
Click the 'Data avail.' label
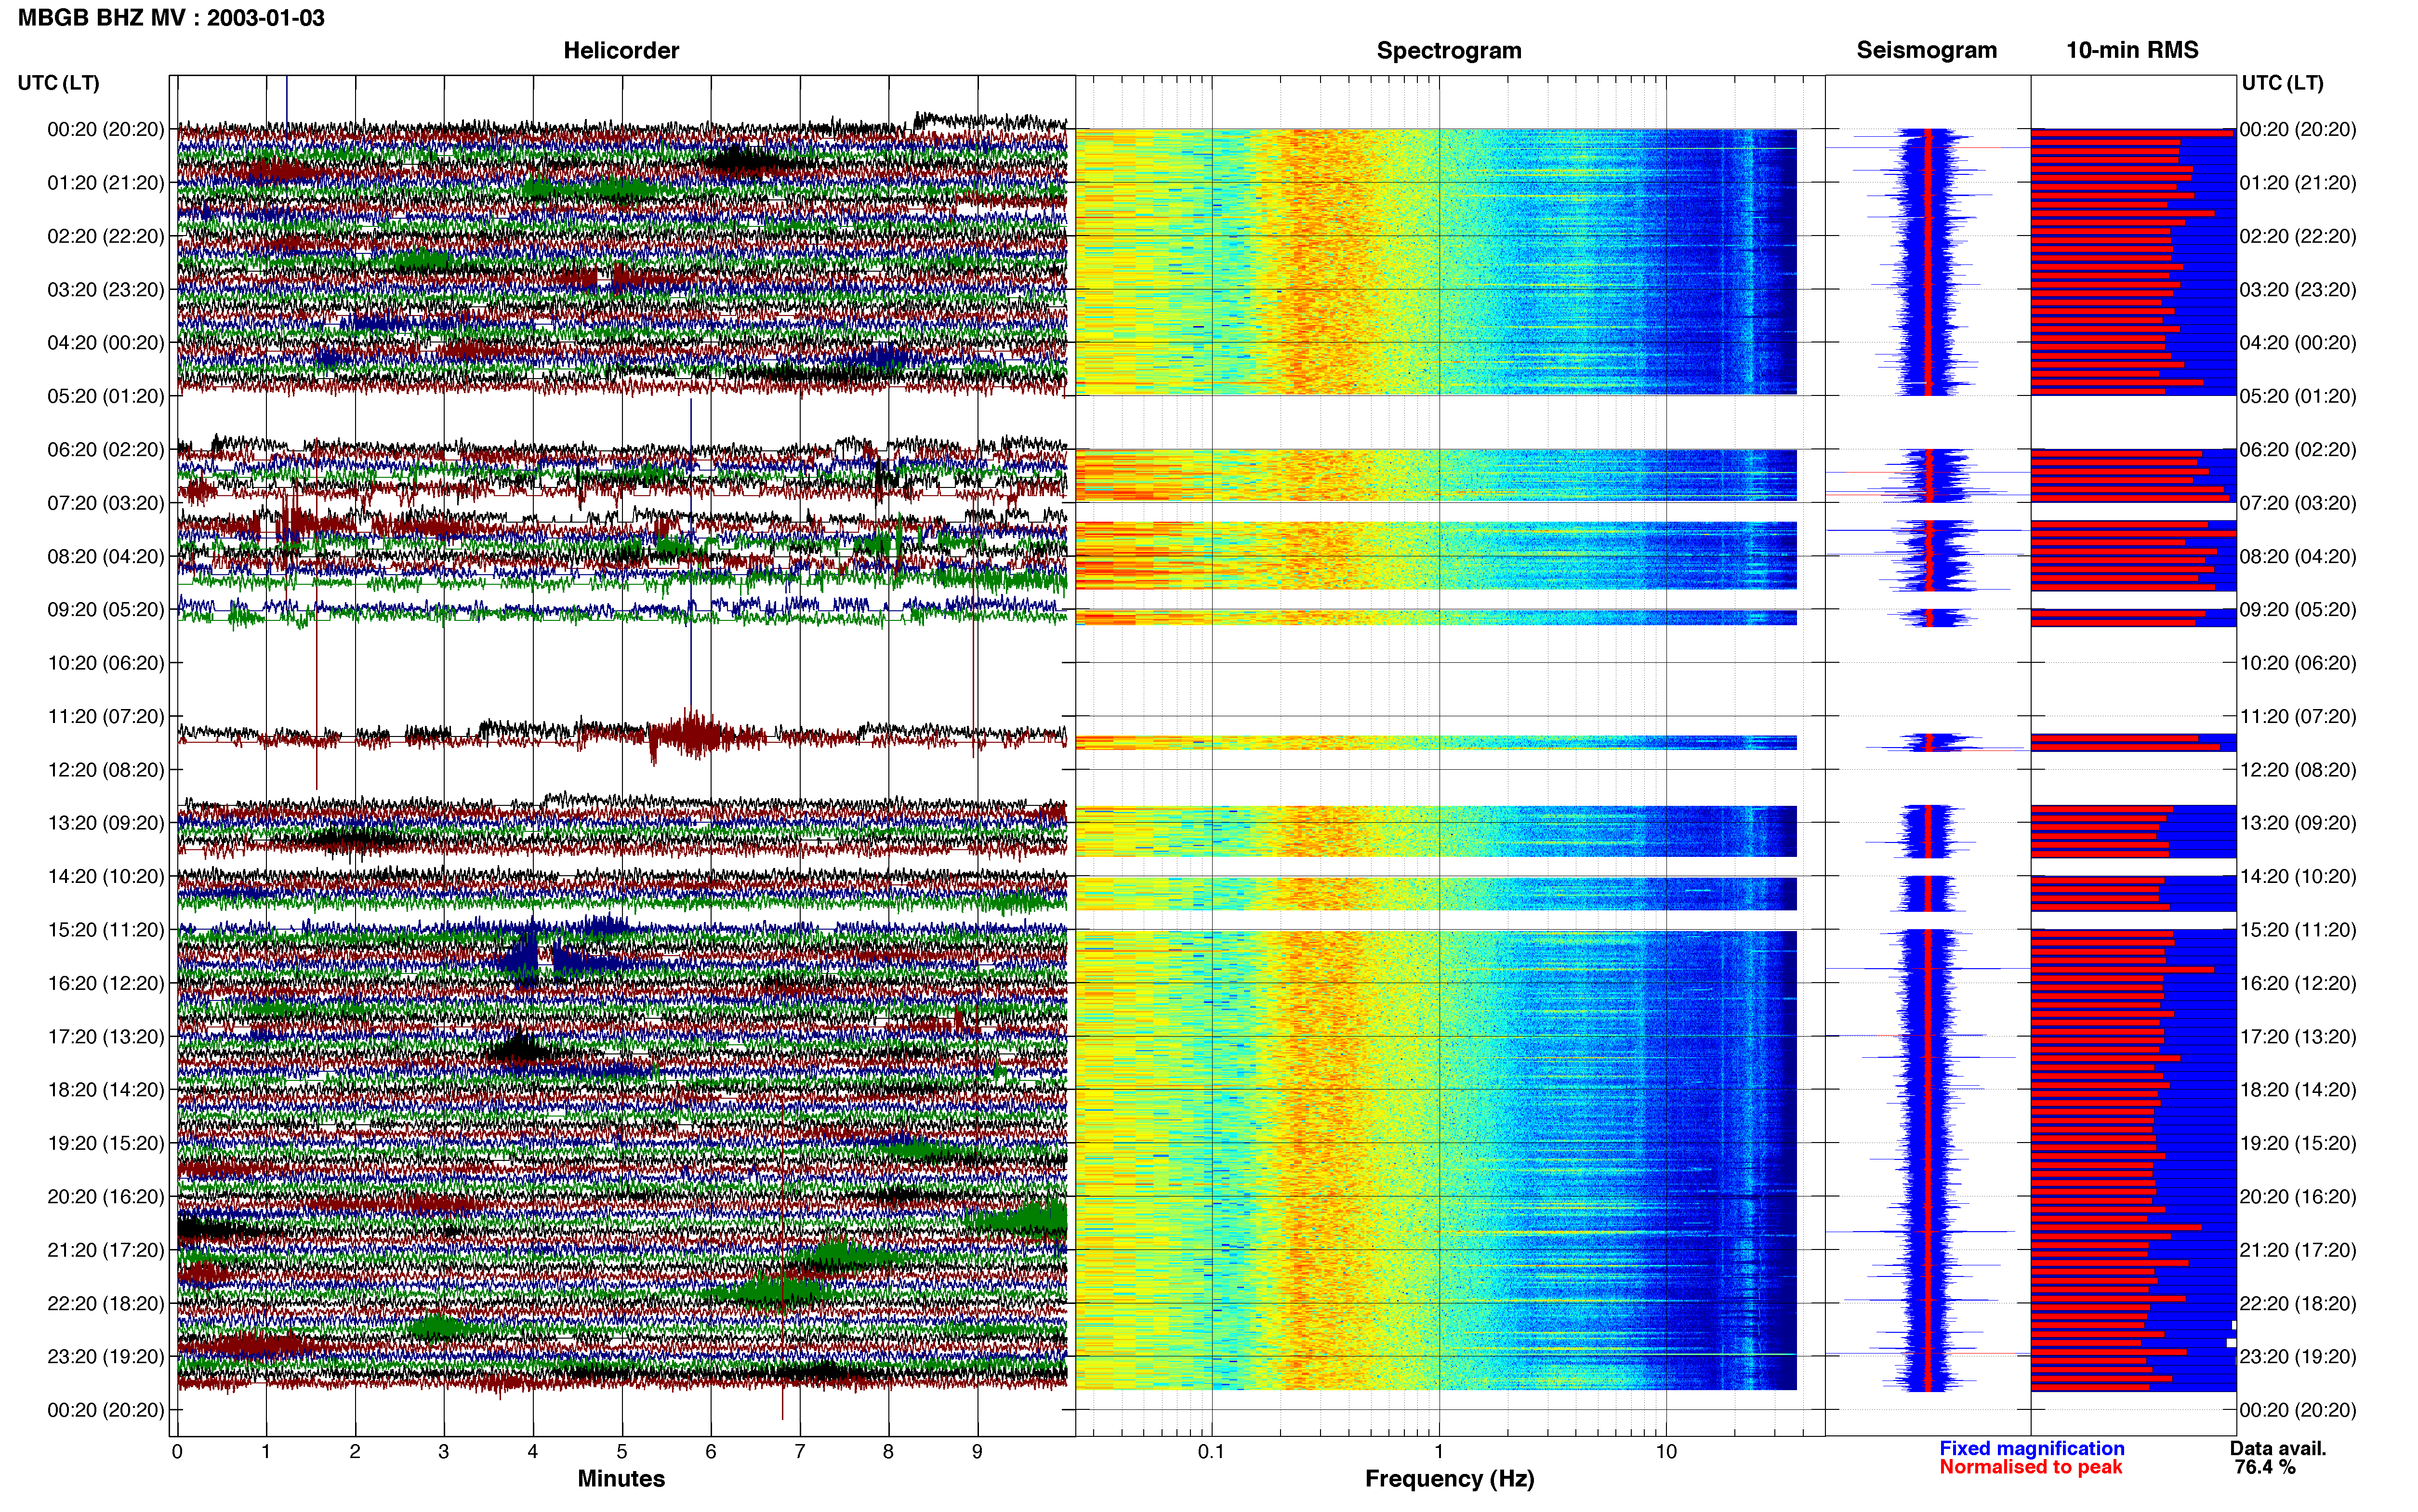pyautogui.click(x=2278, y=1449)
